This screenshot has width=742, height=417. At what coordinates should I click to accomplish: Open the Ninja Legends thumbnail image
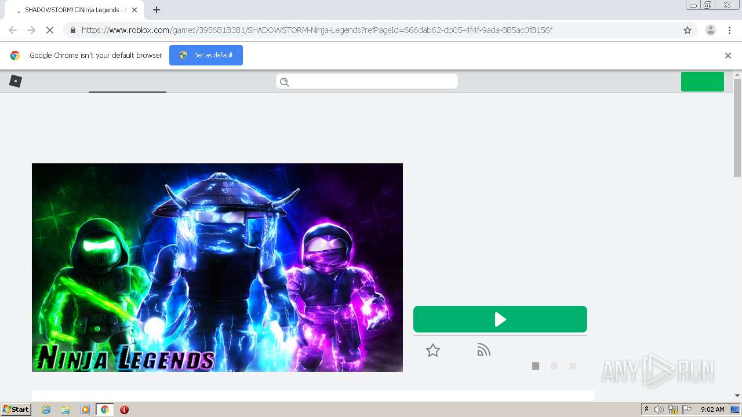[x=217, y=267]
